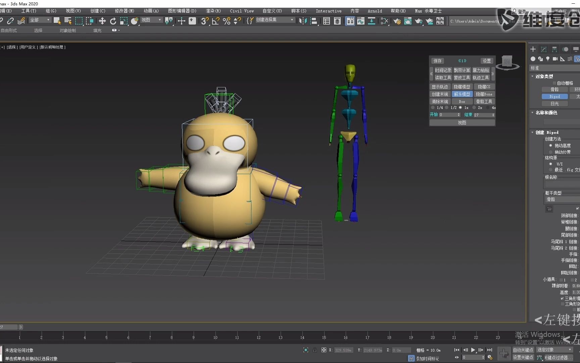This screenshot has width=580, height=363.
Task: Toggle the Spinner Snap icon
Action: click(x=237, y=21)
